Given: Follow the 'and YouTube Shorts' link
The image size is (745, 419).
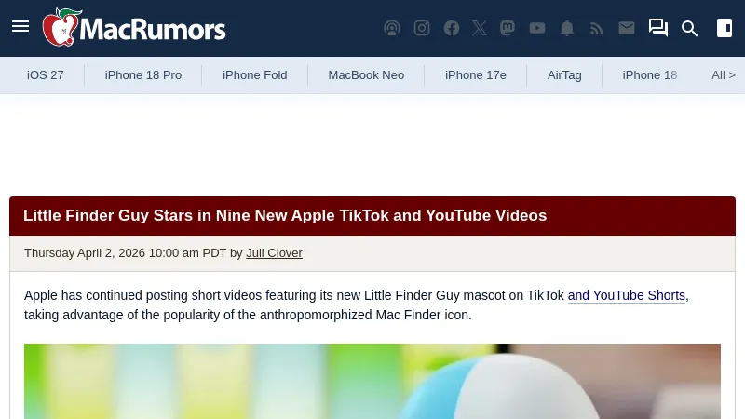Looking at the screenshot, I should pos(626,295).
